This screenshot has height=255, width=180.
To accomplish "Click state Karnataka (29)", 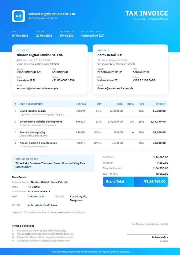I will (26, 80).
